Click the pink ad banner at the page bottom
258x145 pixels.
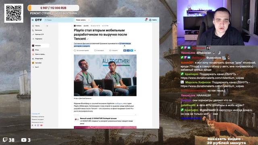[x=105, y=128]
